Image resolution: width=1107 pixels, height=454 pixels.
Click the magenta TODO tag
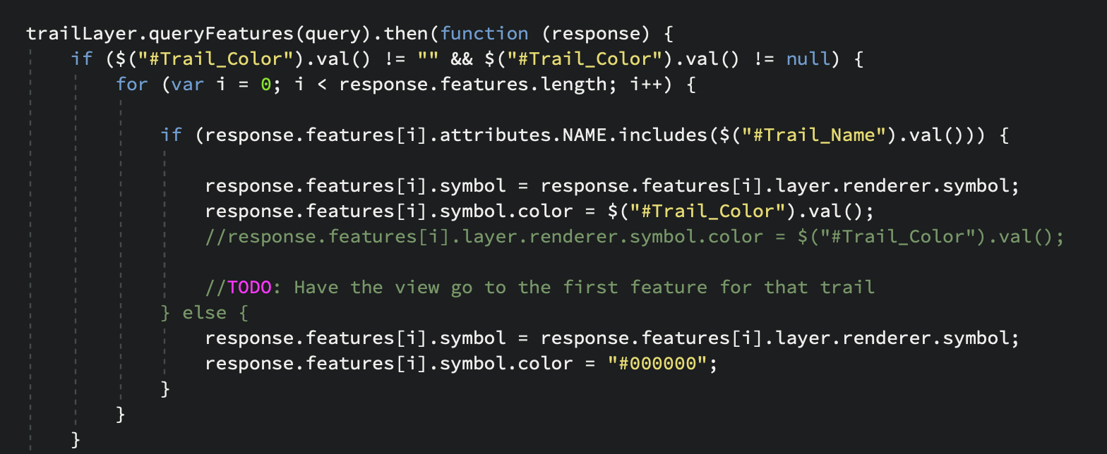pyautogui.click(x=249, y=287)
